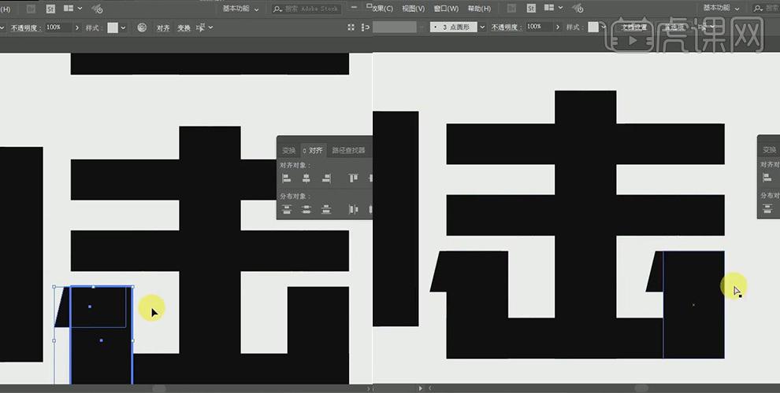
Task: Click the vertical align top icon
Action: [353, 179]
